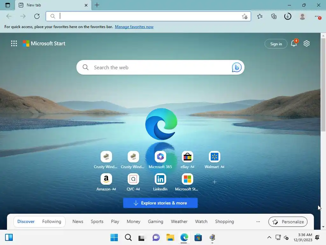Image resolution: width=326 pixels, height=245 pixels.
Task: Go forward with the forward arrow
Action: tap(23, 16)
